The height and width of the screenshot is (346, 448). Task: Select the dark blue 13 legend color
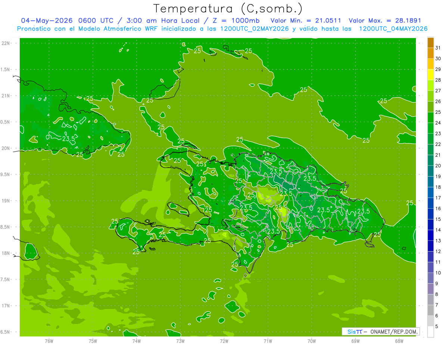[430, 236]
